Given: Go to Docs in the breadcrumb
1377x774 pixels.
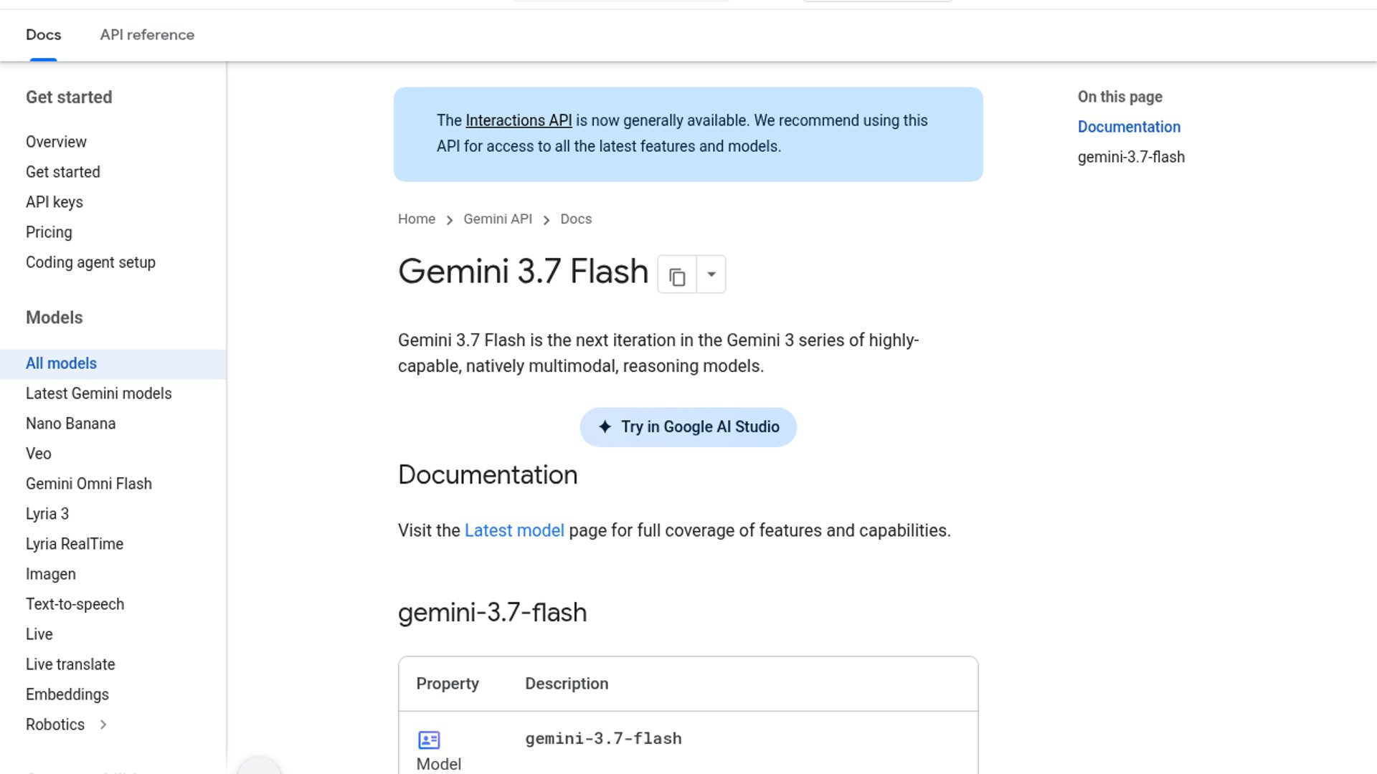Looking at the screenshot, I should coord(576,219).
